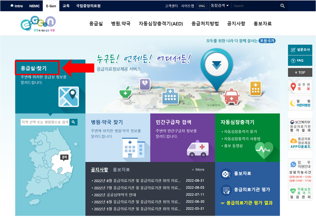316x219 pixels.
Task: Open the 교육 top tab
Action: 66,6
